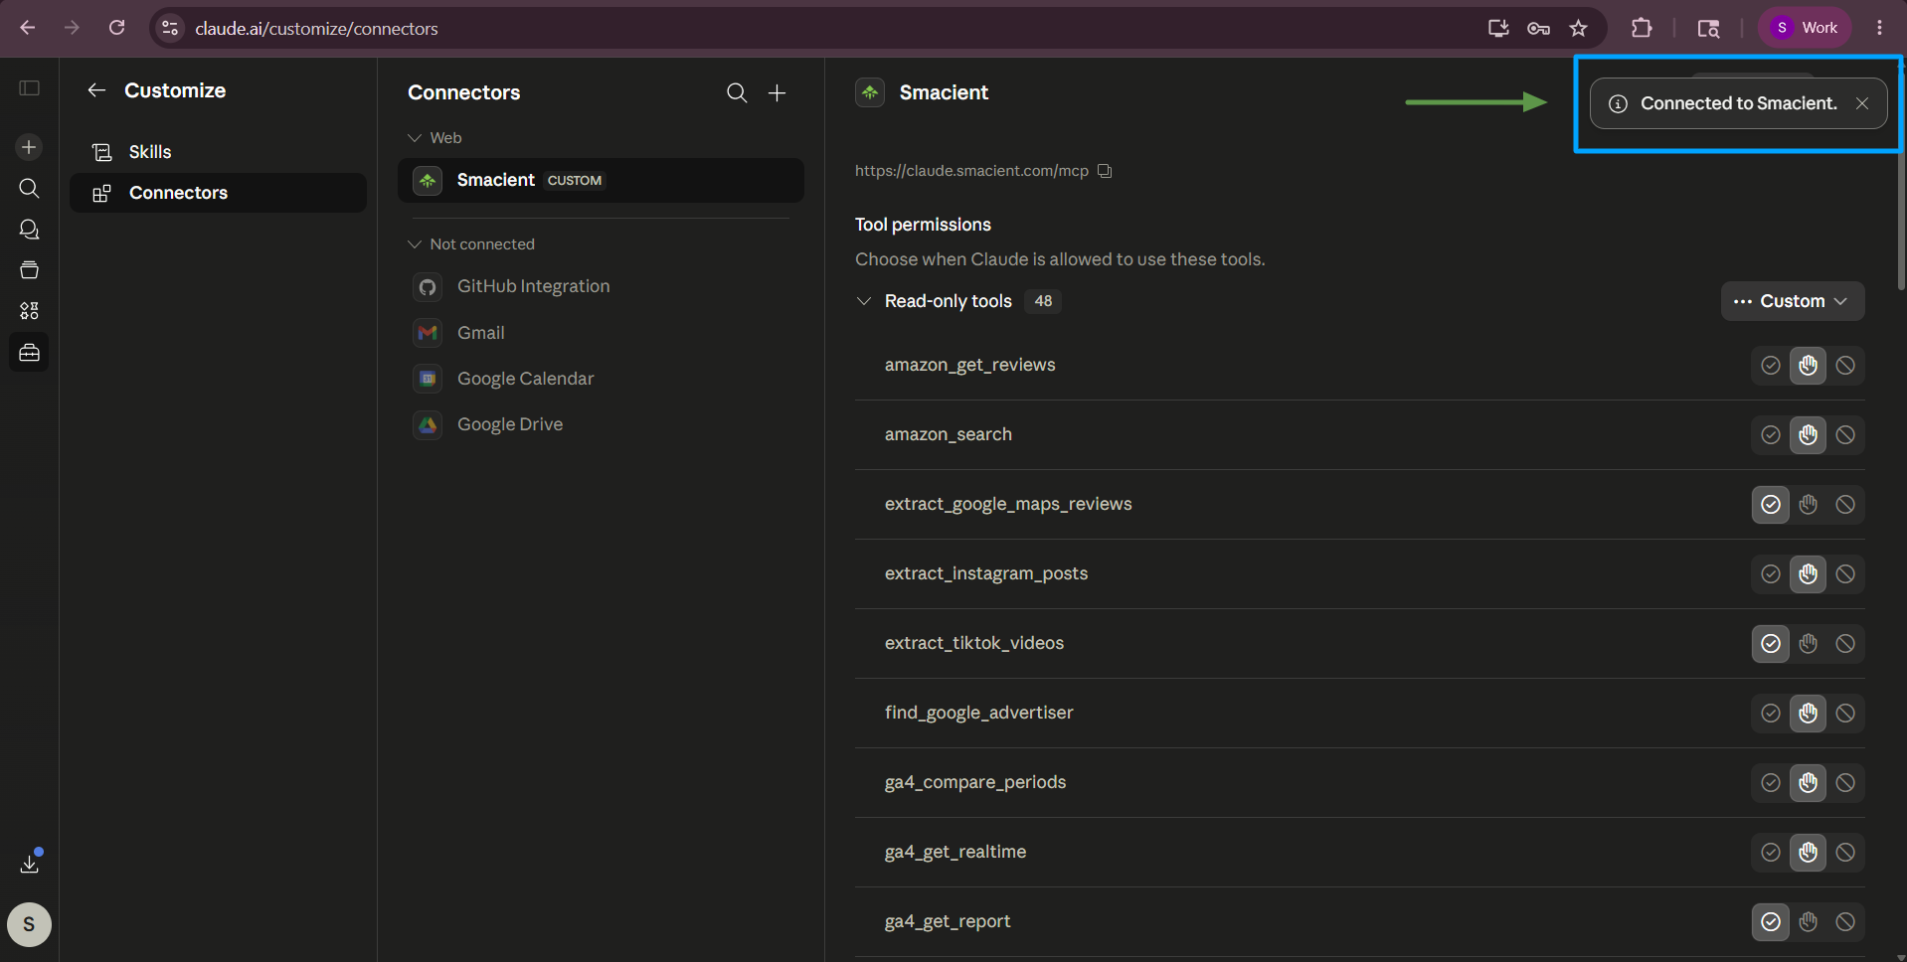
Task: Open the Google Drive connector
Action: point(601,424)
